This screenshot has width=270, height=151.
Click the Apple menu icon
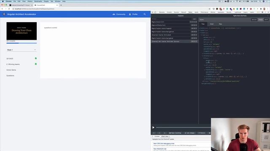[x=3, y=1]
